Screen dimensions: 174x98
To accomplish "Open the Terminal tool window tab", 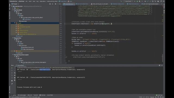I will point(42,95).
